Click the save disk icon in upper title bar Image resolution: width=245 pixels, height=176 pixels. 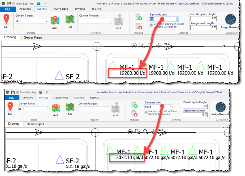(9, 3)
